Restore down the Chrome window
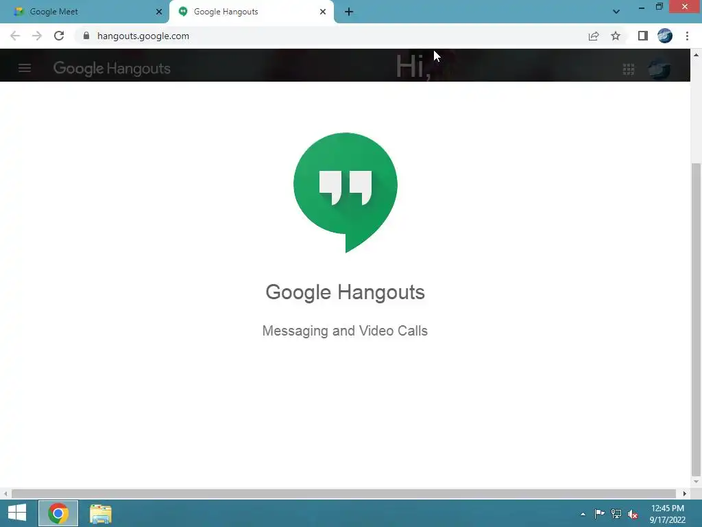Image resolution: width=702 pixels, height=527 pixels. click(x=659, y=7)
